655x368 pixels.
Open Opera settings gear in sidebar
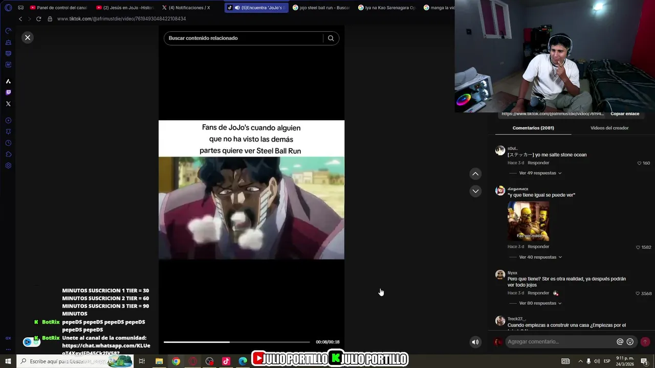8,166
